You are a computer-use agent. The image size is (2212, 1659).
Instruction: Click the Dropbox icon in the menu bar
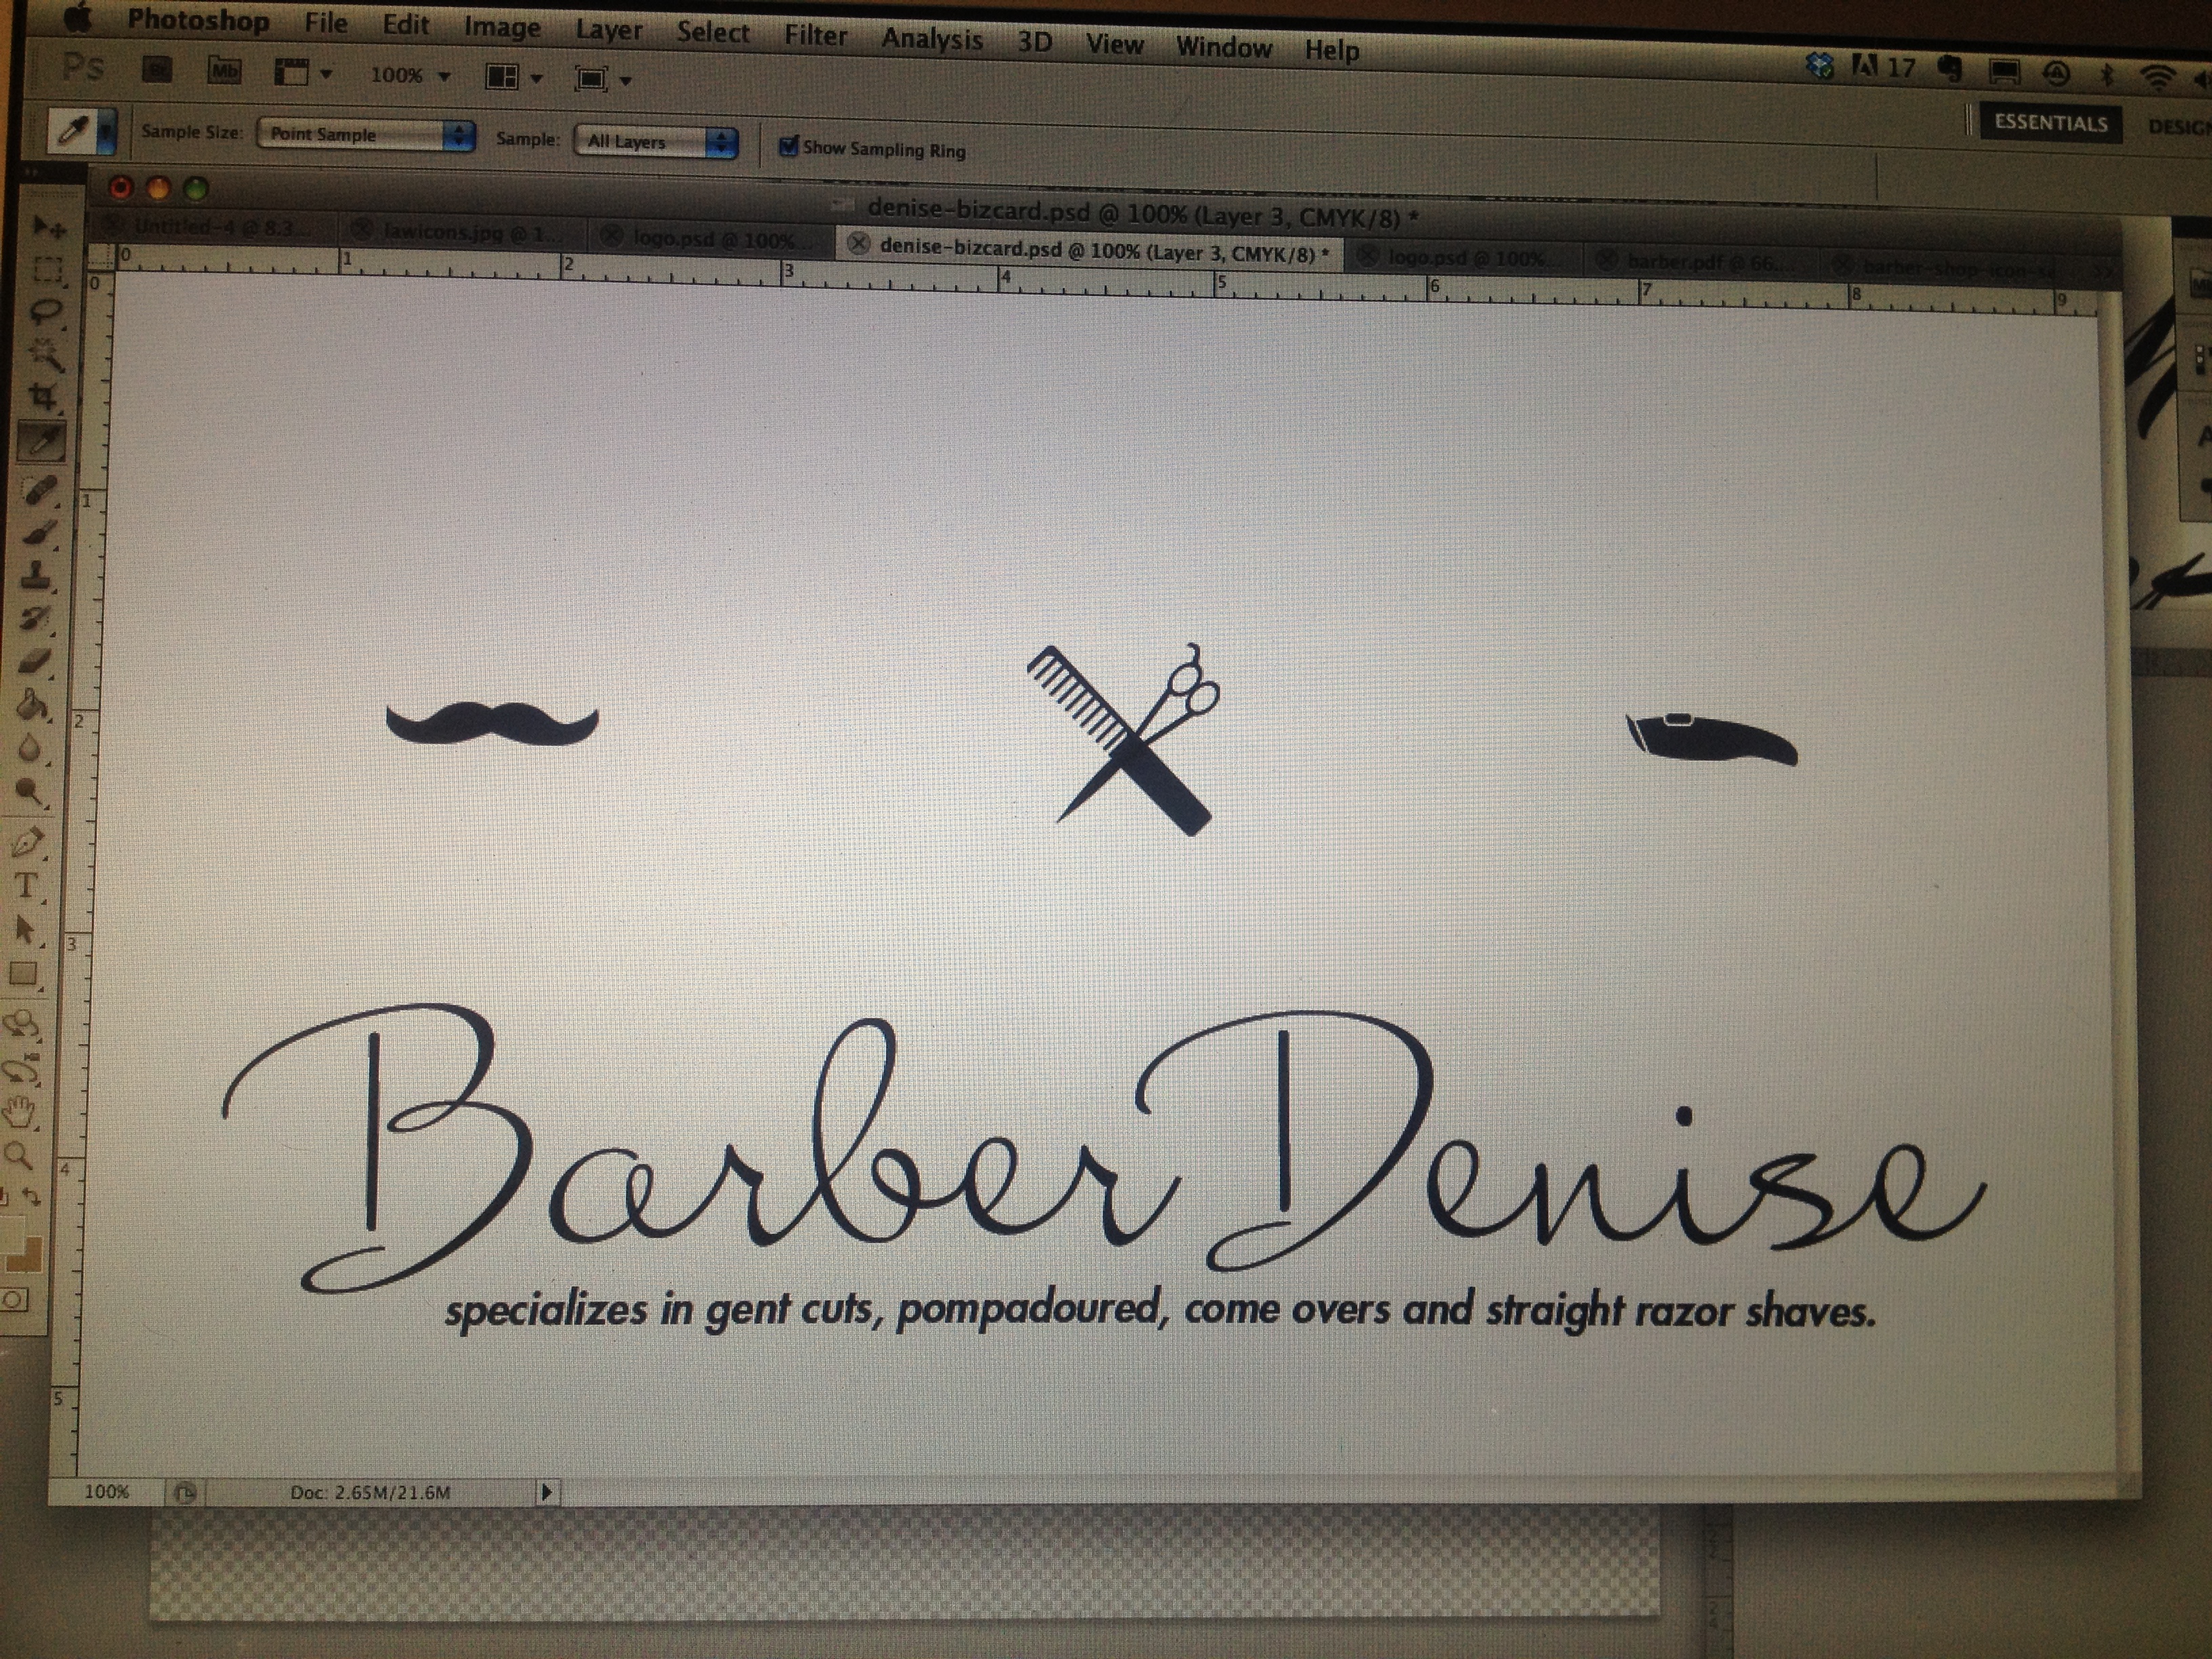pyautogui.click(x=1820, y=66)
